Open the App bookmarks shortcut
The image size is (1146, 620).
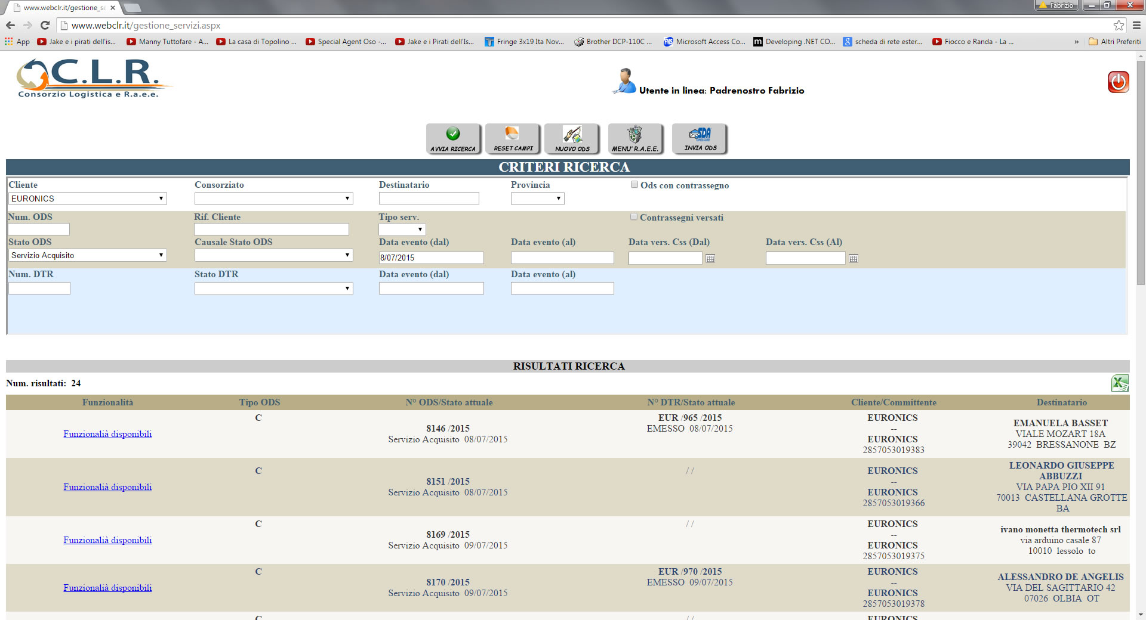(17, 42)
